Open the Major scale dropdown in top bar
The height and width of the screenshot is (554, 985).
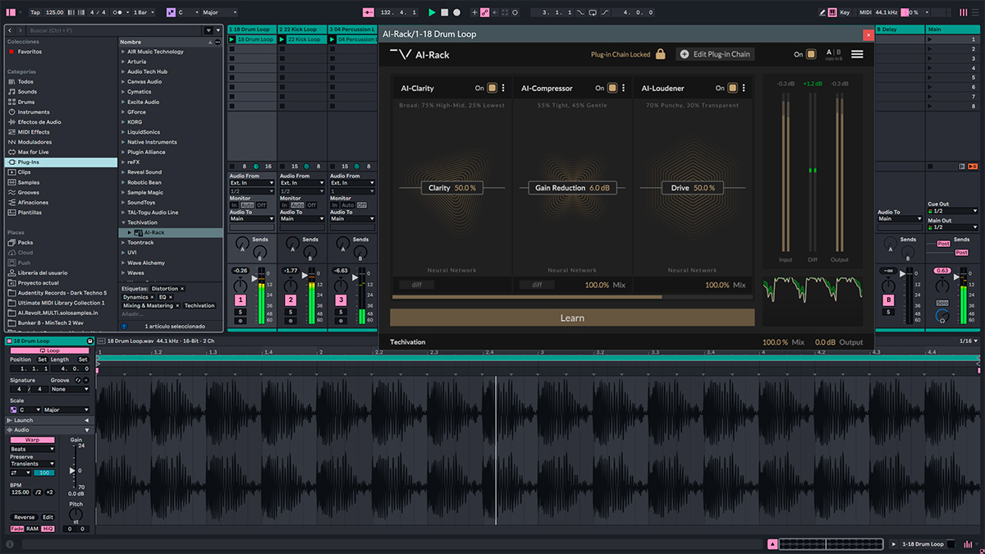point(220,12)
